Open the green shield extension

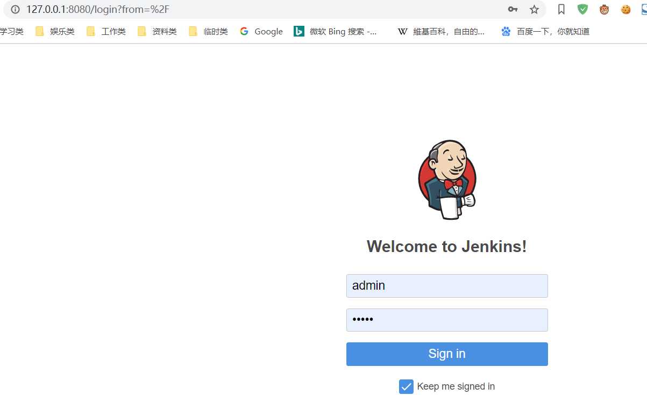point(582,9)
